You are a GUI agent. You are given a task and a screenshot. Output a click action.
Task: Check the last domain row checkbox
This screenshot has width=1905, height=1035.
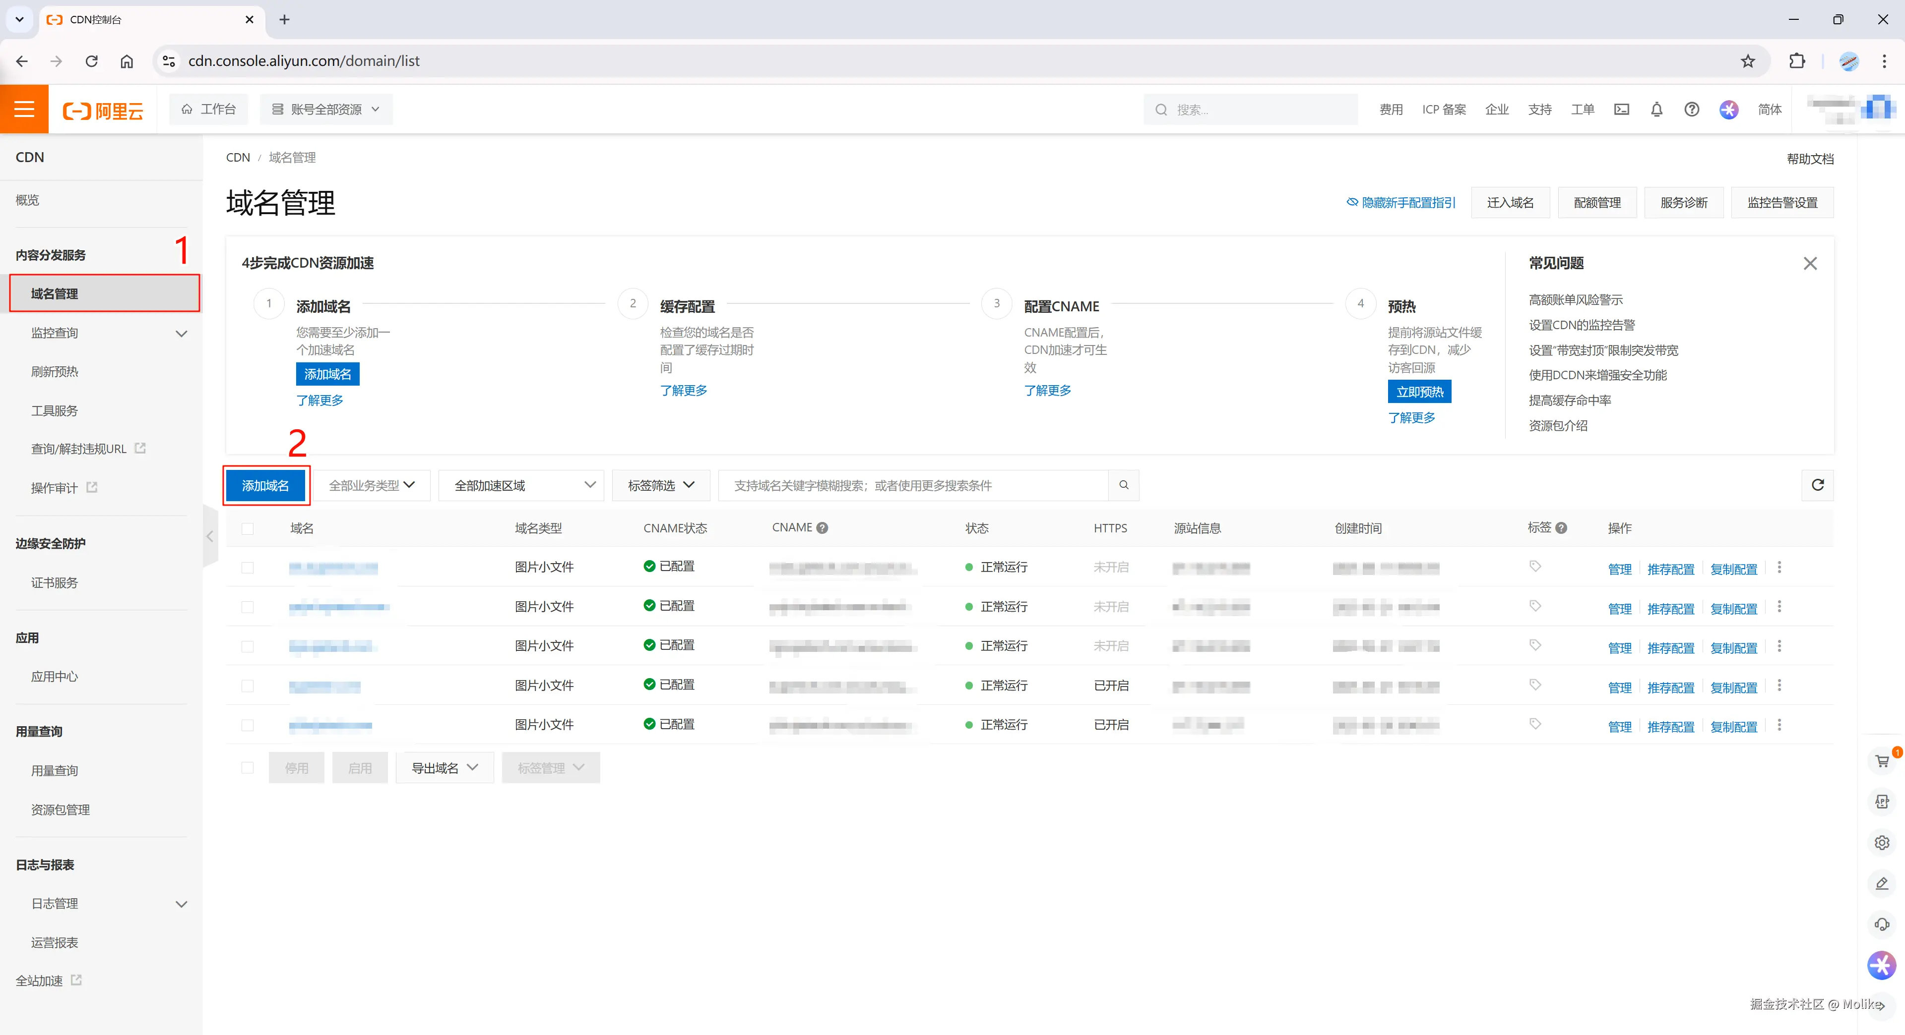(248, 726)
